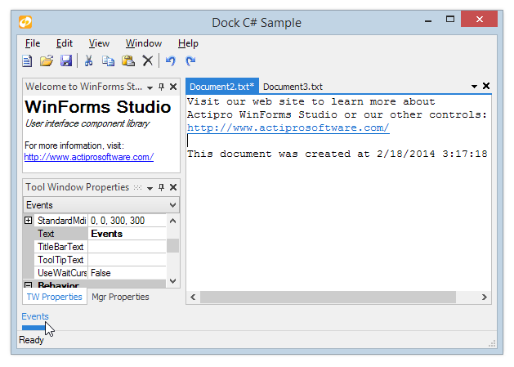The width and height of the screenshot is (514, 367).
Task: Close the active document tab area
Action: (x=486, y=86)
